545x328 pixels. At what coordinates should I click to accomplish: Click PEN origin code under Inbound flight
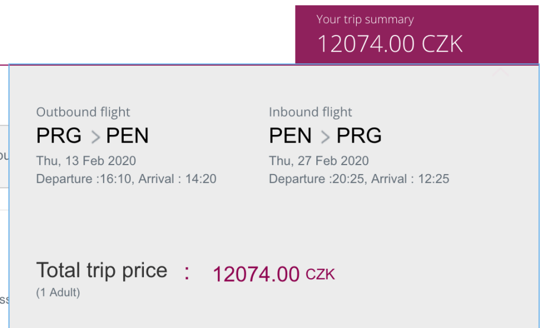290,136
